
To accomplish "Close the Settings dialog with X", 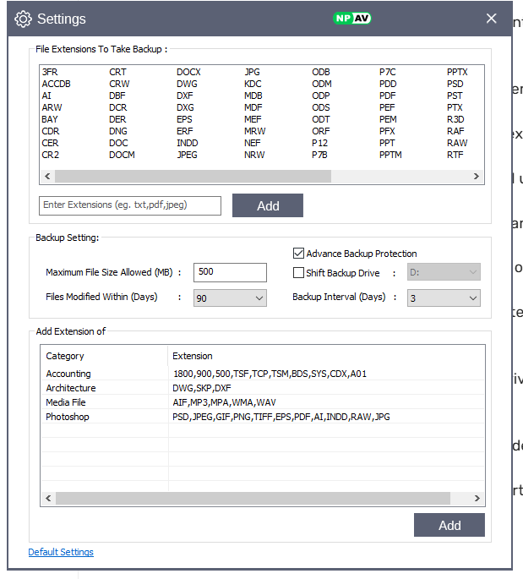I will point(492,19).
